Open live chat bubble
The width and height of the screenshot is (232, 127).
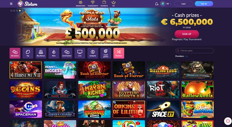coord(228,121)
